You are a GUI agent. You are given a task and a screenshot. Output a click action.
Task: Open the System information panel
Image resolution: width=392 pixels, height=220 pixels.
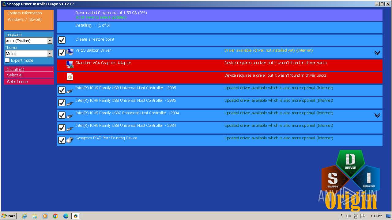point(29,20)
